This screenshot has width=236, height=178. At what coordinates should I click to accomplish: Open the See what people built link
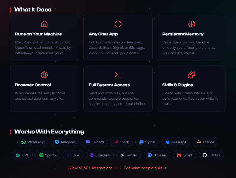[x=145, y=168]
